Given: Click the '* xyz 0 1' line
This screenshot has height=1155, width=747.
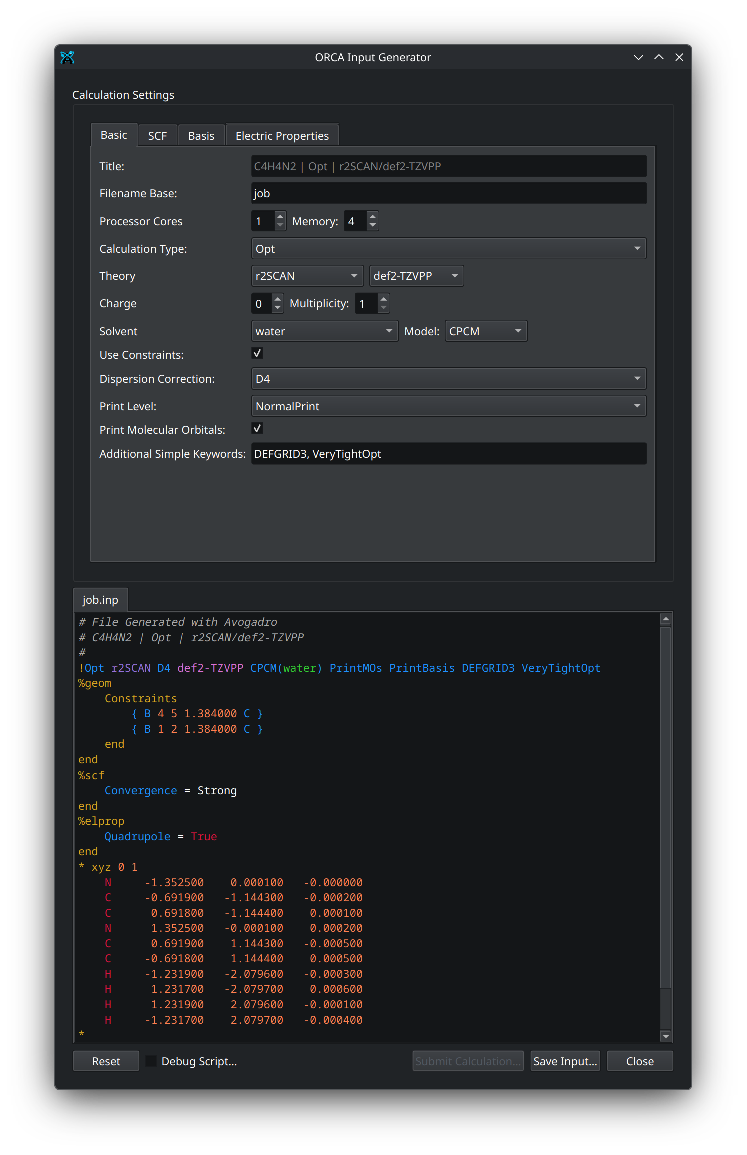Looking at the screenshot, I should click(x=108, y=867).
